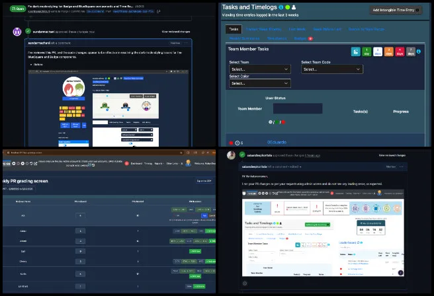Click the red status dot in Eduardo's row
The image size is (434, 296).
pos(231,143)
